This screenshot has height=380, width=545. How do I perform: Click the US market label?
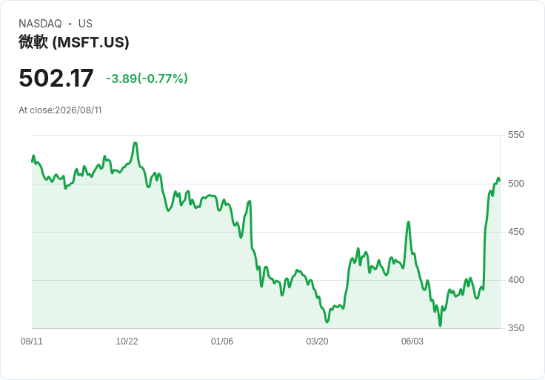point(85,24)
